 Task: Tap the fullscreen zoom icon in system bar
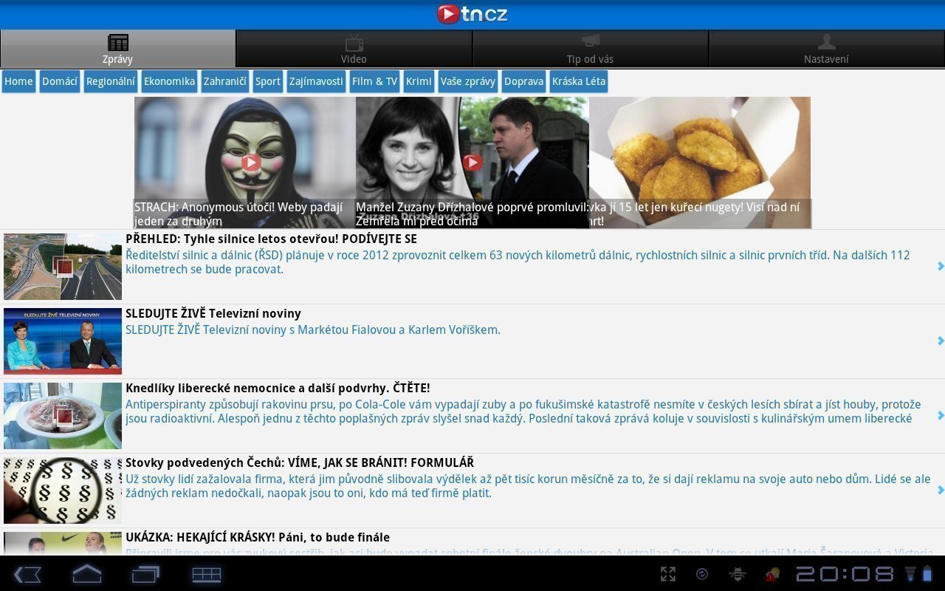coord(668,574)
